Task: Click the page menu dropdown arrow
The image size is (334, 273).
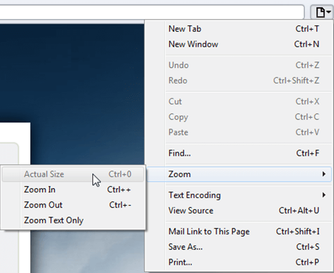Action: point(329,12)
